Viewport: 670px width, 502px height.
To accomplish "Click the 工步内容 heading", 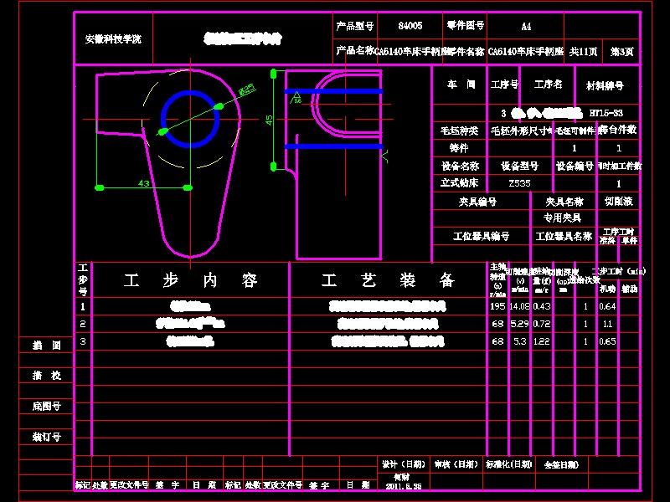I will click(191, 280).
